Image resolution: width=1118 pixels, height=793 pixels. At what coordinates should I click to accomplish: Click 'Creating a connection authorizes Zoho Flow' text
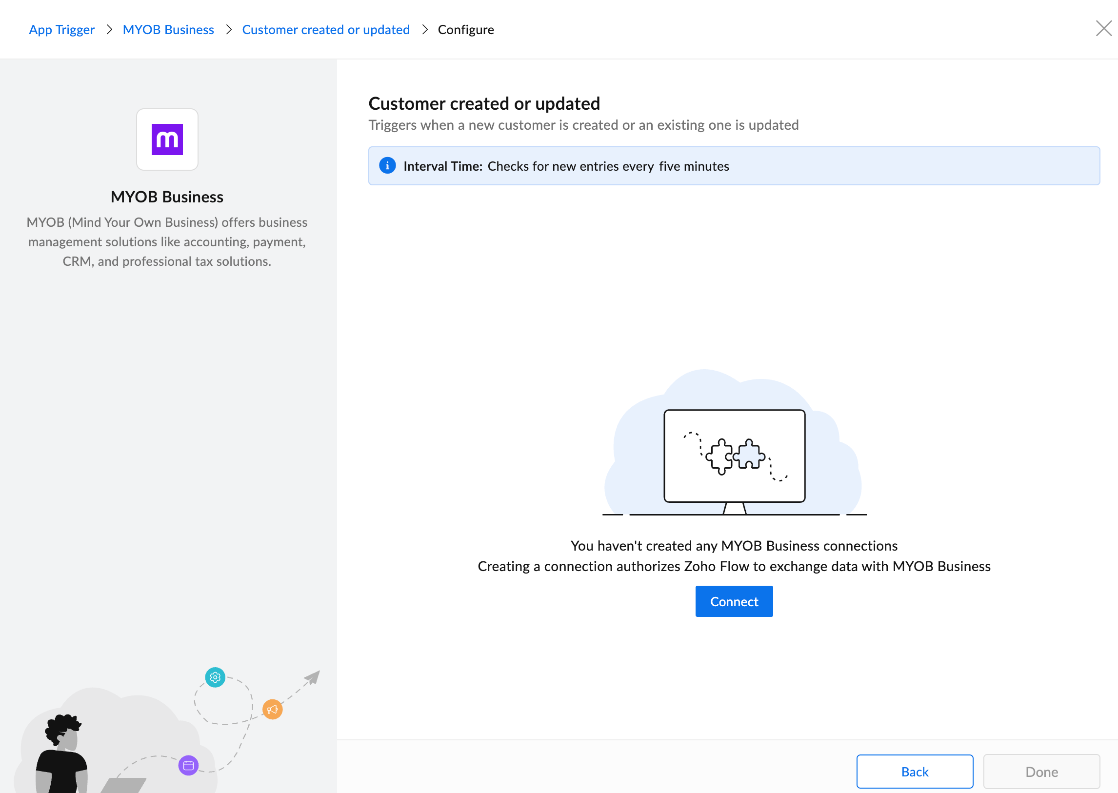(734, 566)
